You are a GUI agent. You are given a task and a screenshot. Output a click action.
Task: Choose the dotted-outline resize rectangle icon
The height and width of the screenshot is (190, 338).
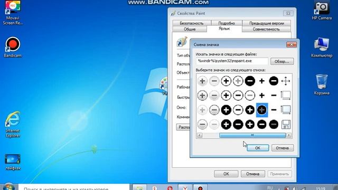[x=286, y=96]
